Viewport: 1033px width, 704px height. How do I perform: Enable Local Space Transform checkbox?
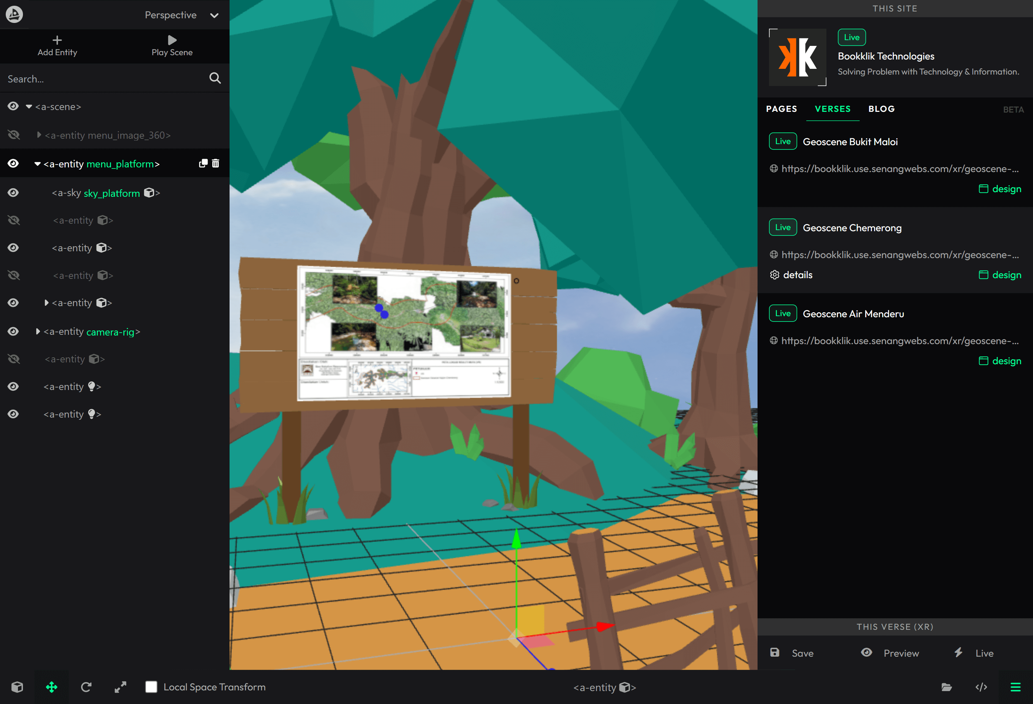point(151,687)
